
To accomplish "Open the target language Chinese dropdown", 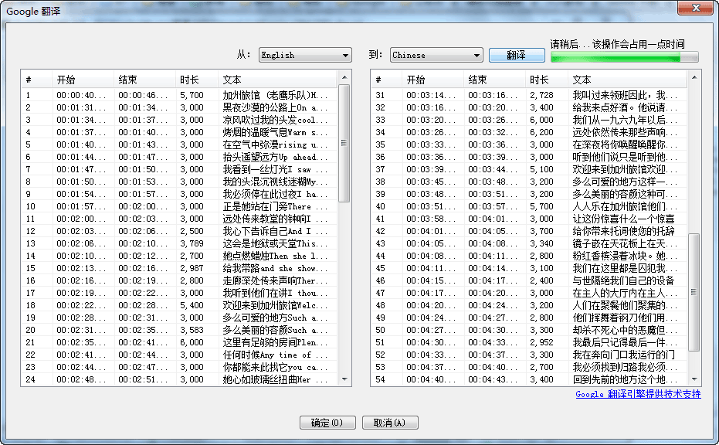I will pos(436,55).
